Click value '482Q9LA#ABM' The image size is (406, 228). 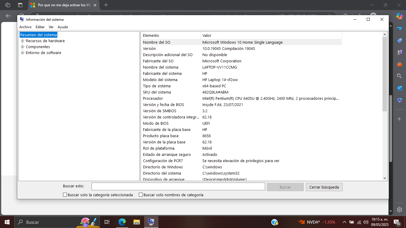215,92
